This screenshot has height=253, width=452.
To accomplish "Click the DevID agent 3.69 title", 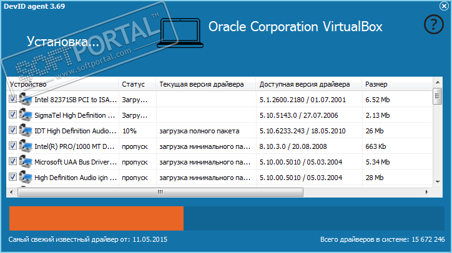I will (x=34, y=6).
